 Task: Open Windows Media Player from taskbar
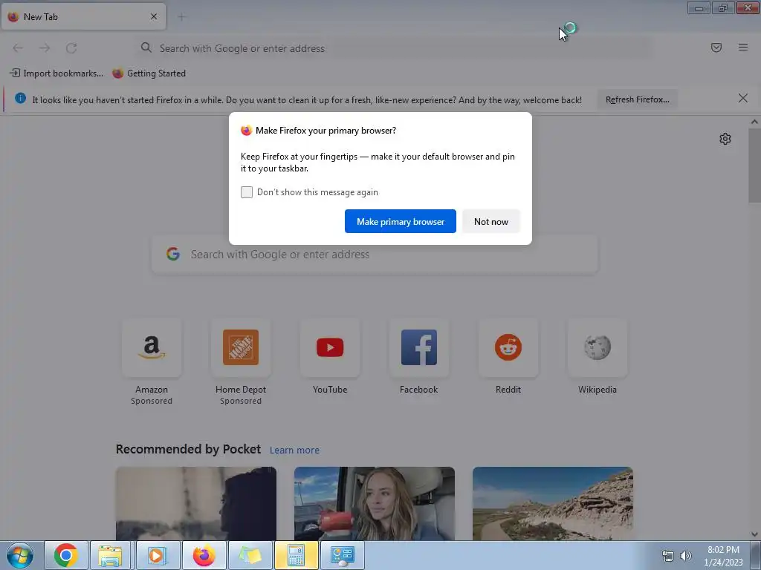(157, 555)
